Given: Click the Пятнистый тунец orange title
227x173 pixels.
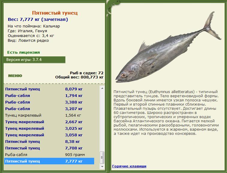Looking at the screenshot, I should click(55, 13).
